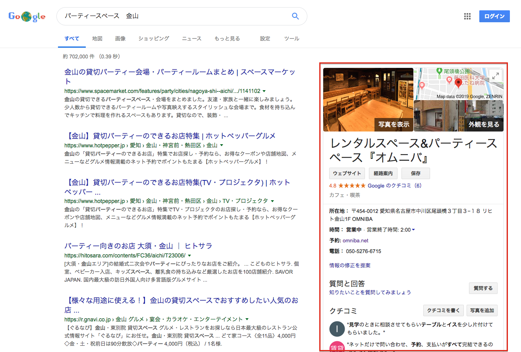Open the spacemarket.com URL dropdown arrow
The width and height of the screenshot is (521, 352).
coord(264,91)
